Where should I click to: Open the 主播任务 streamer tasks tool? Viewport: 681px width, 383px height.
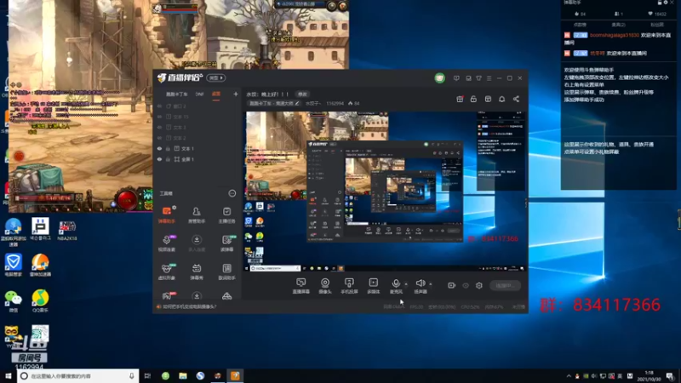(226, 214)
